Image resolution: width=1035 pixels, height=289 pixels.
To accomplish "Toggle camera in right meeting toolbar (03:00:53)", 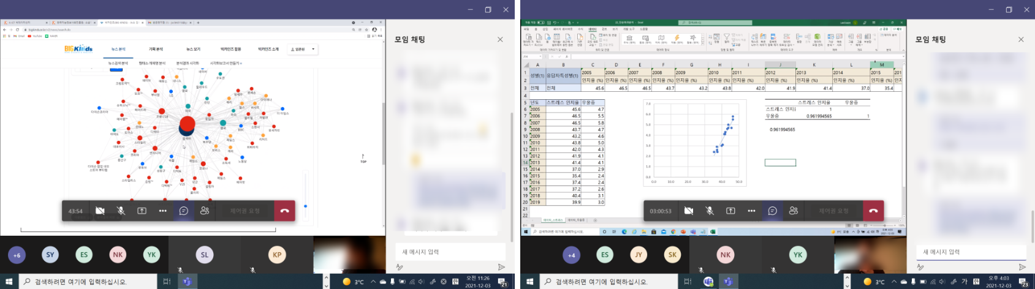I will [x=689, y=211].
